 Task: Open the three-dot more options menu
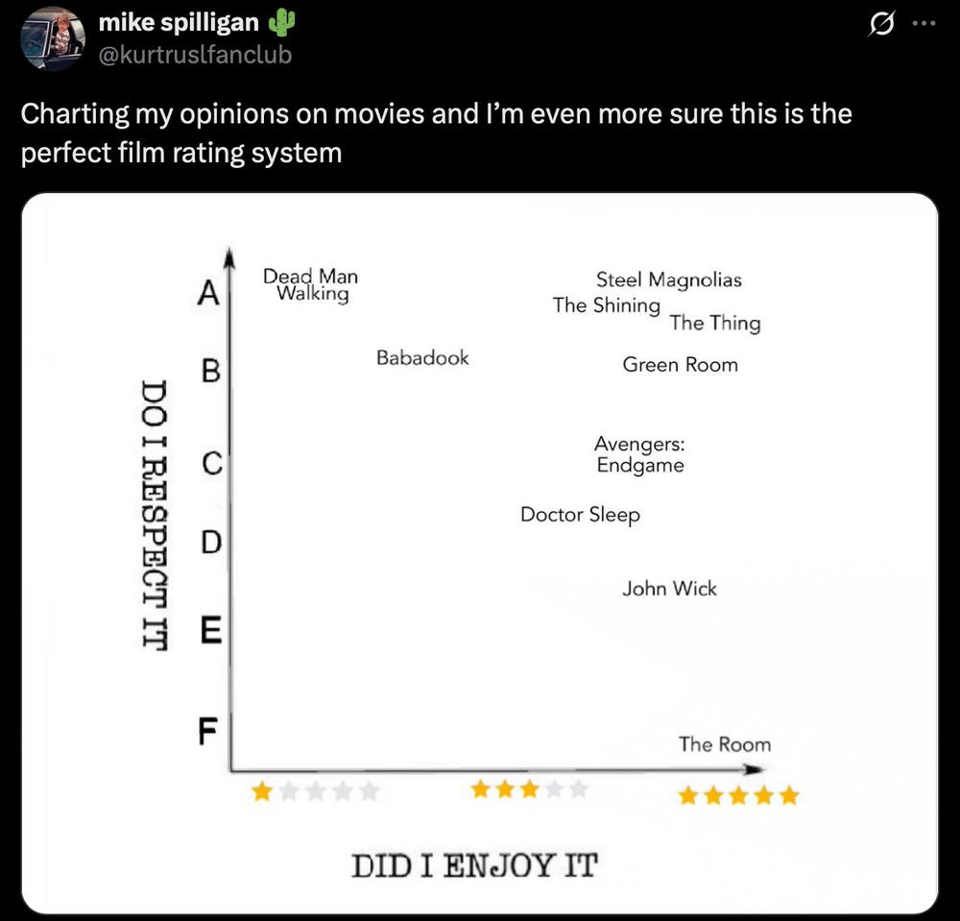pos(924,24)
